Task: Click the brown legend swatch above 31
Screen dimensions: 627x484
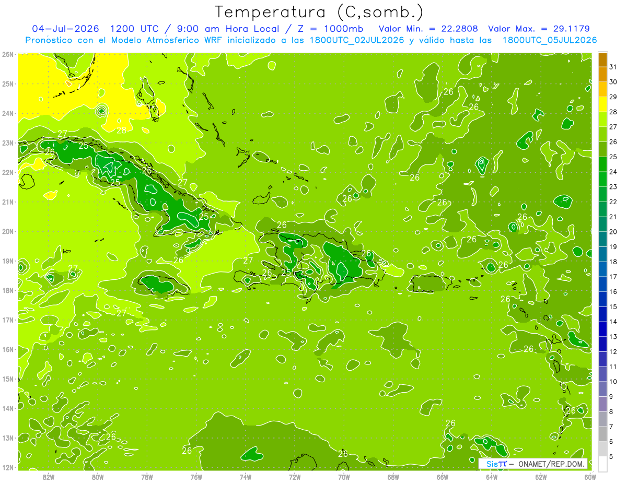Action: pyautogui.click(x=603, y=60)
